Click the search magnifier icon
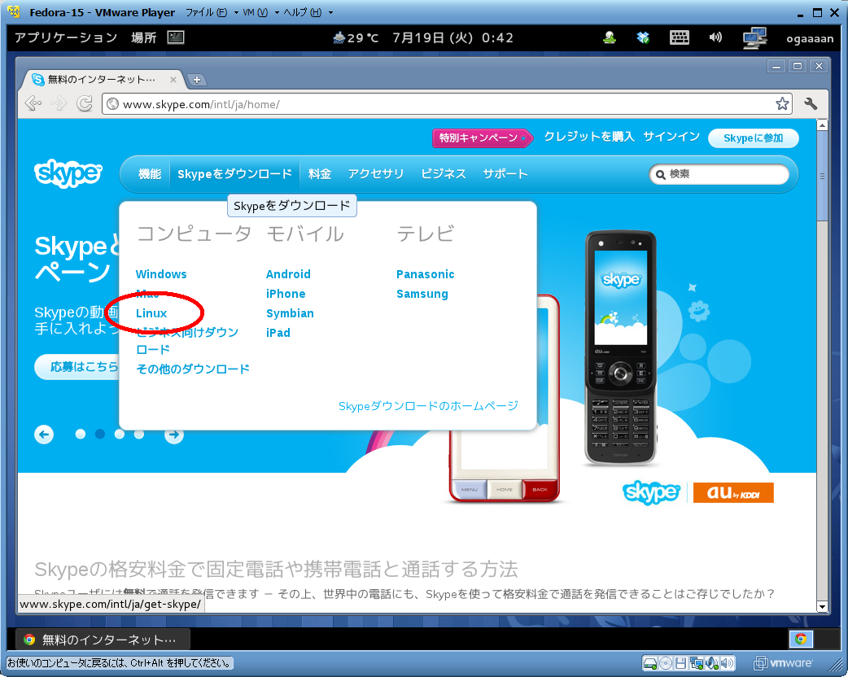This screenshot has width=848, height=677. click(x=660, y=175)
